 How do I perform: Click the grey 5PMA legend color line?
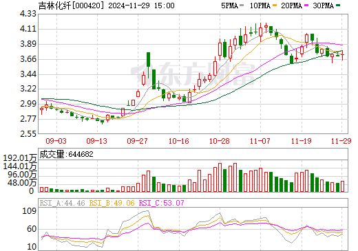242,6
